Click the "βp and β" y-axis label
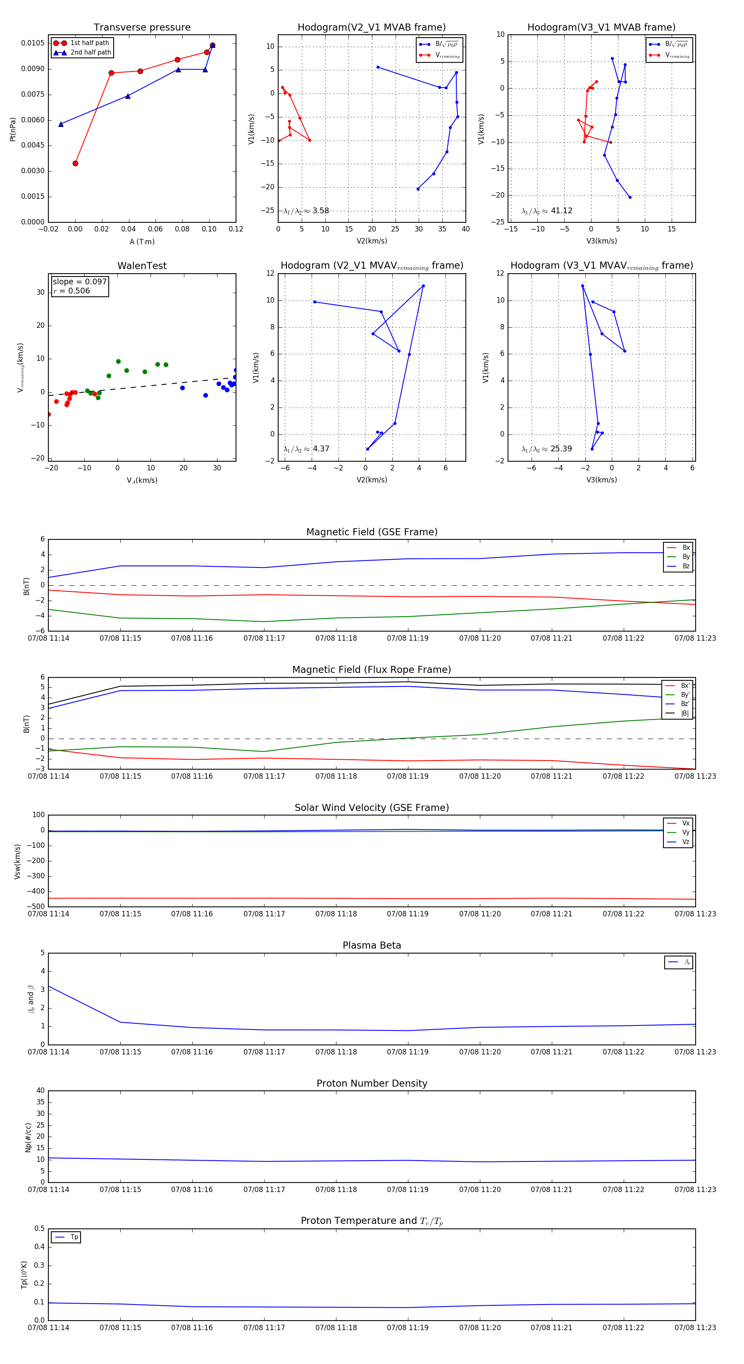Image resolution: width=744 pixels, height=1364 pixels. pyautogui.click(x=31, y=999)
